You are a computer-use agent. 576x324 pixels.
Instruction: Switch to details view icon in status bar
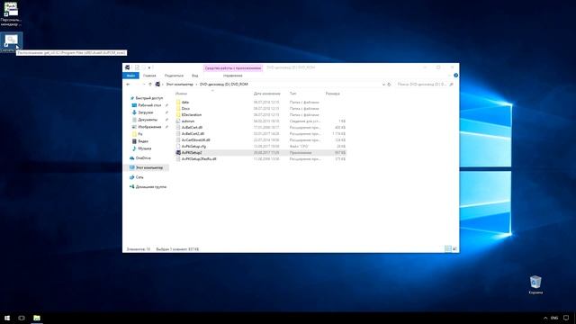click(x=448, y=249)
